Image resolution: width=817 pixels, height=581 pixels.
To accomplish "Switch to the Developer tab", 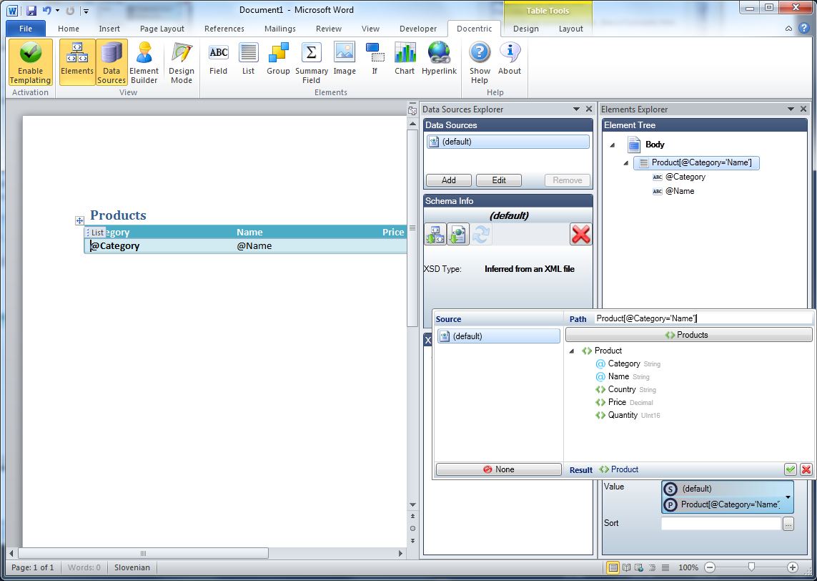I will 418,29.
